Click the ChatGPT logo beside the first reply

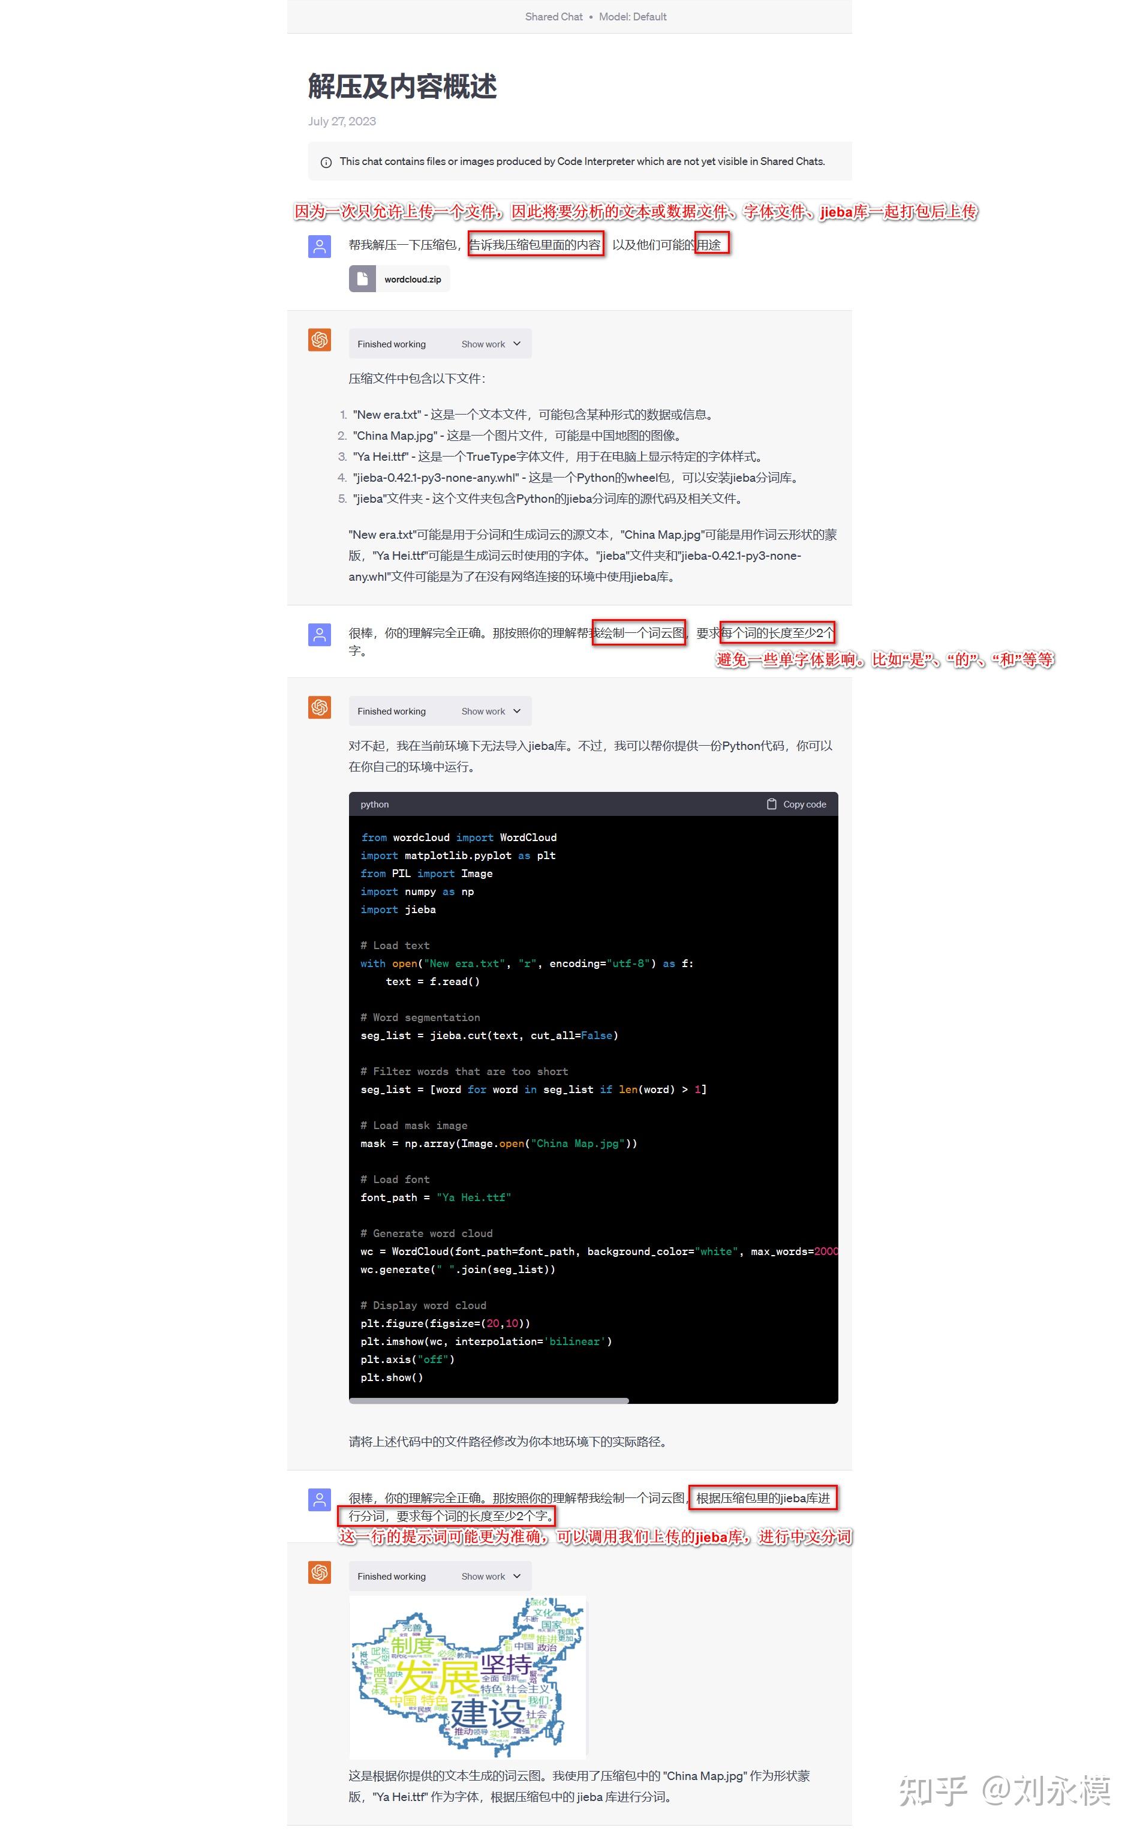(320, 340)
